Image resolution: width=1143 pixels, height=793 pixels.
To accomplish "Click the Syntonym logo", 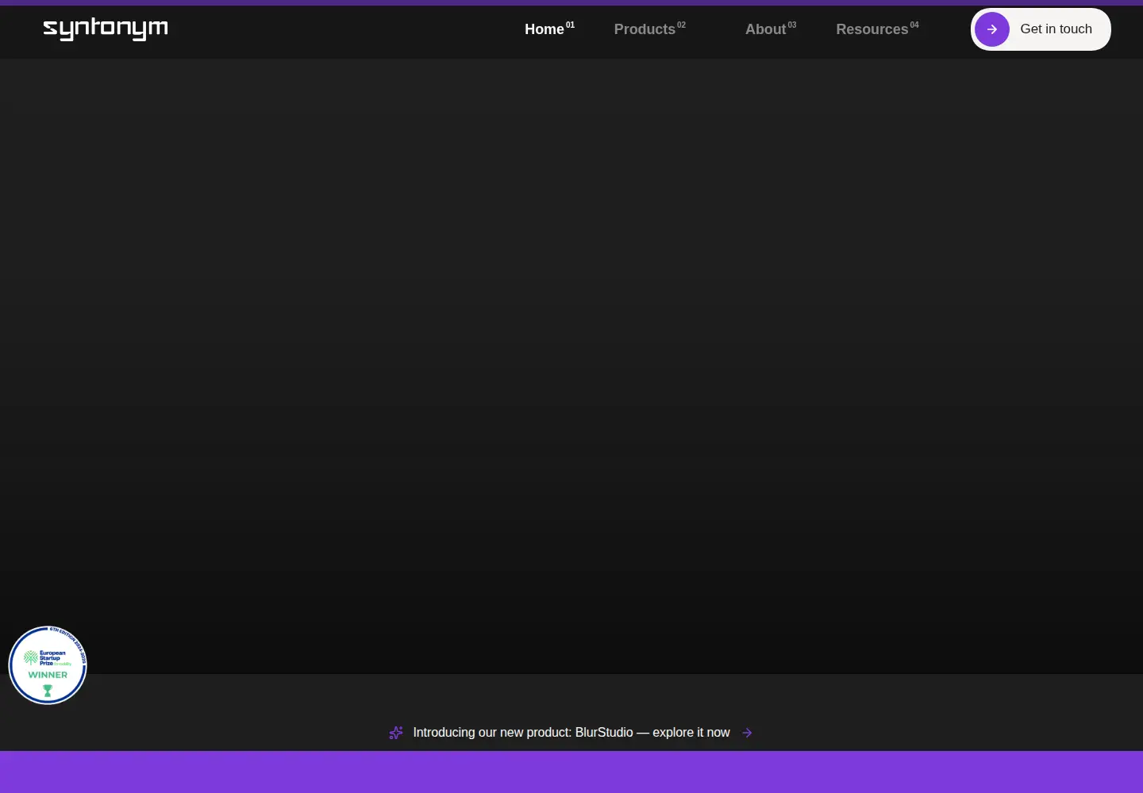I will coord(106,29).
